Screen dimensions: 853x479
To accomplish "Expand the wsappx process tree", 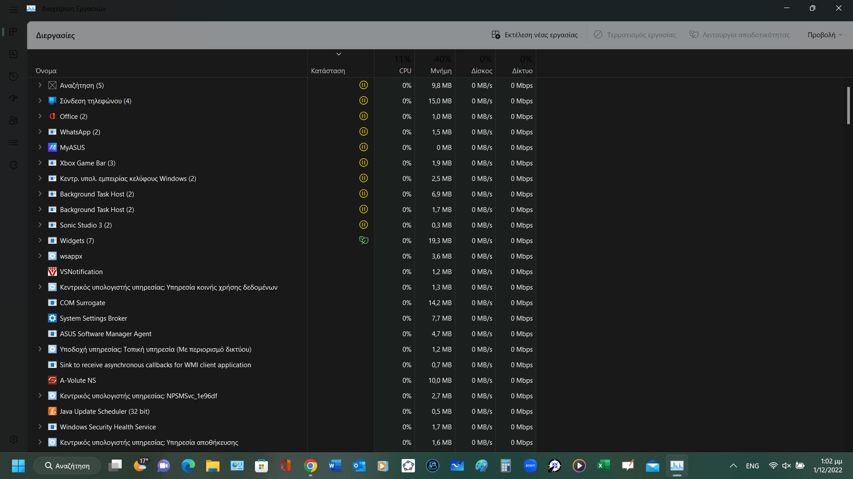I will [x=40, y=256].
